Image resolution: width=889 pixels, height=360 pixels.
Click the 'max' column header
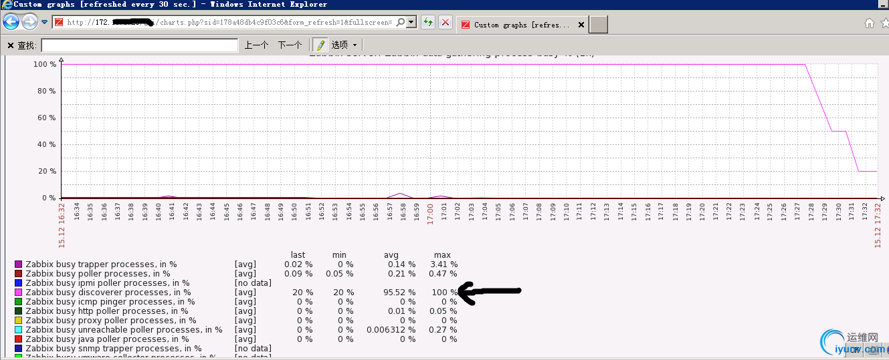tap(442, 255)
